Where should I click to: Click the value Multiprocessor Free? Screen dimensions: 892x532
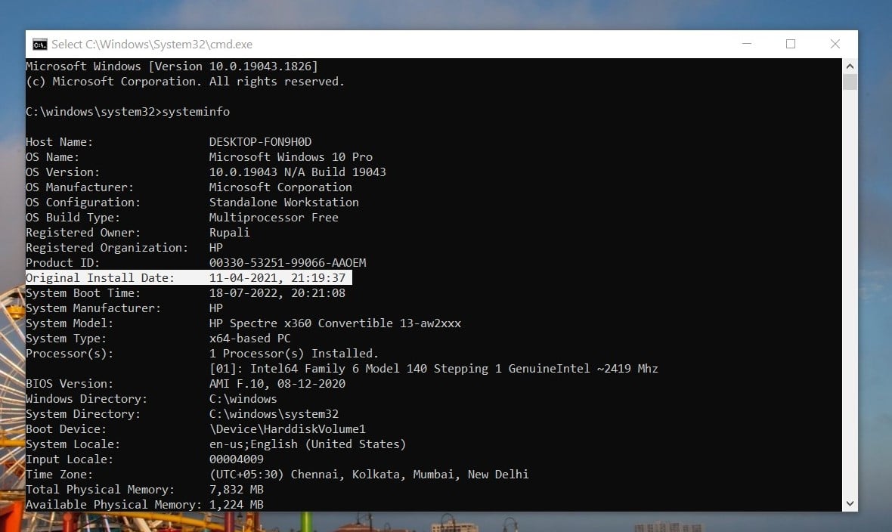[x=274, y=218]
